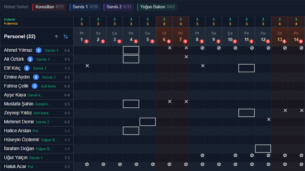Image resolution: width=305 pixels, height=171 pixels.
Task: Click the Personel (32) header
Action: pos(20,36)
